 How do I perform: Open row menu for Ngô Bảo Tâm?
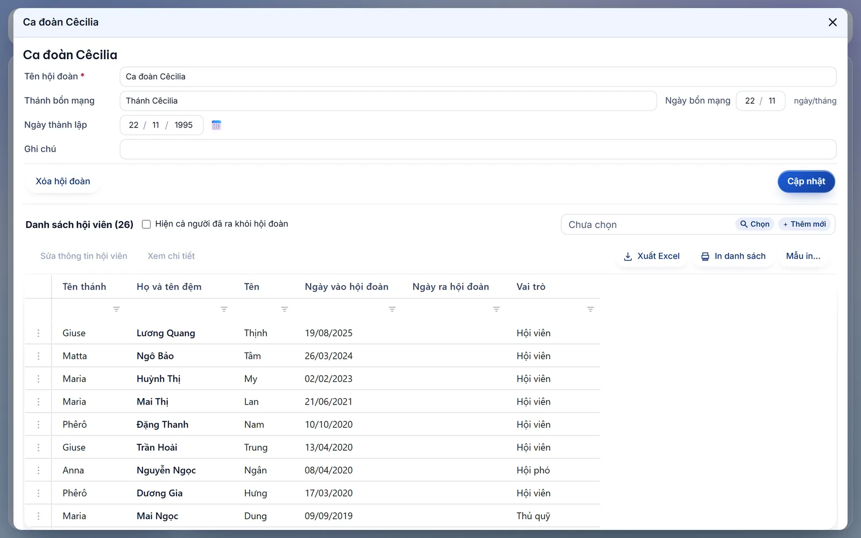point(38,356)
